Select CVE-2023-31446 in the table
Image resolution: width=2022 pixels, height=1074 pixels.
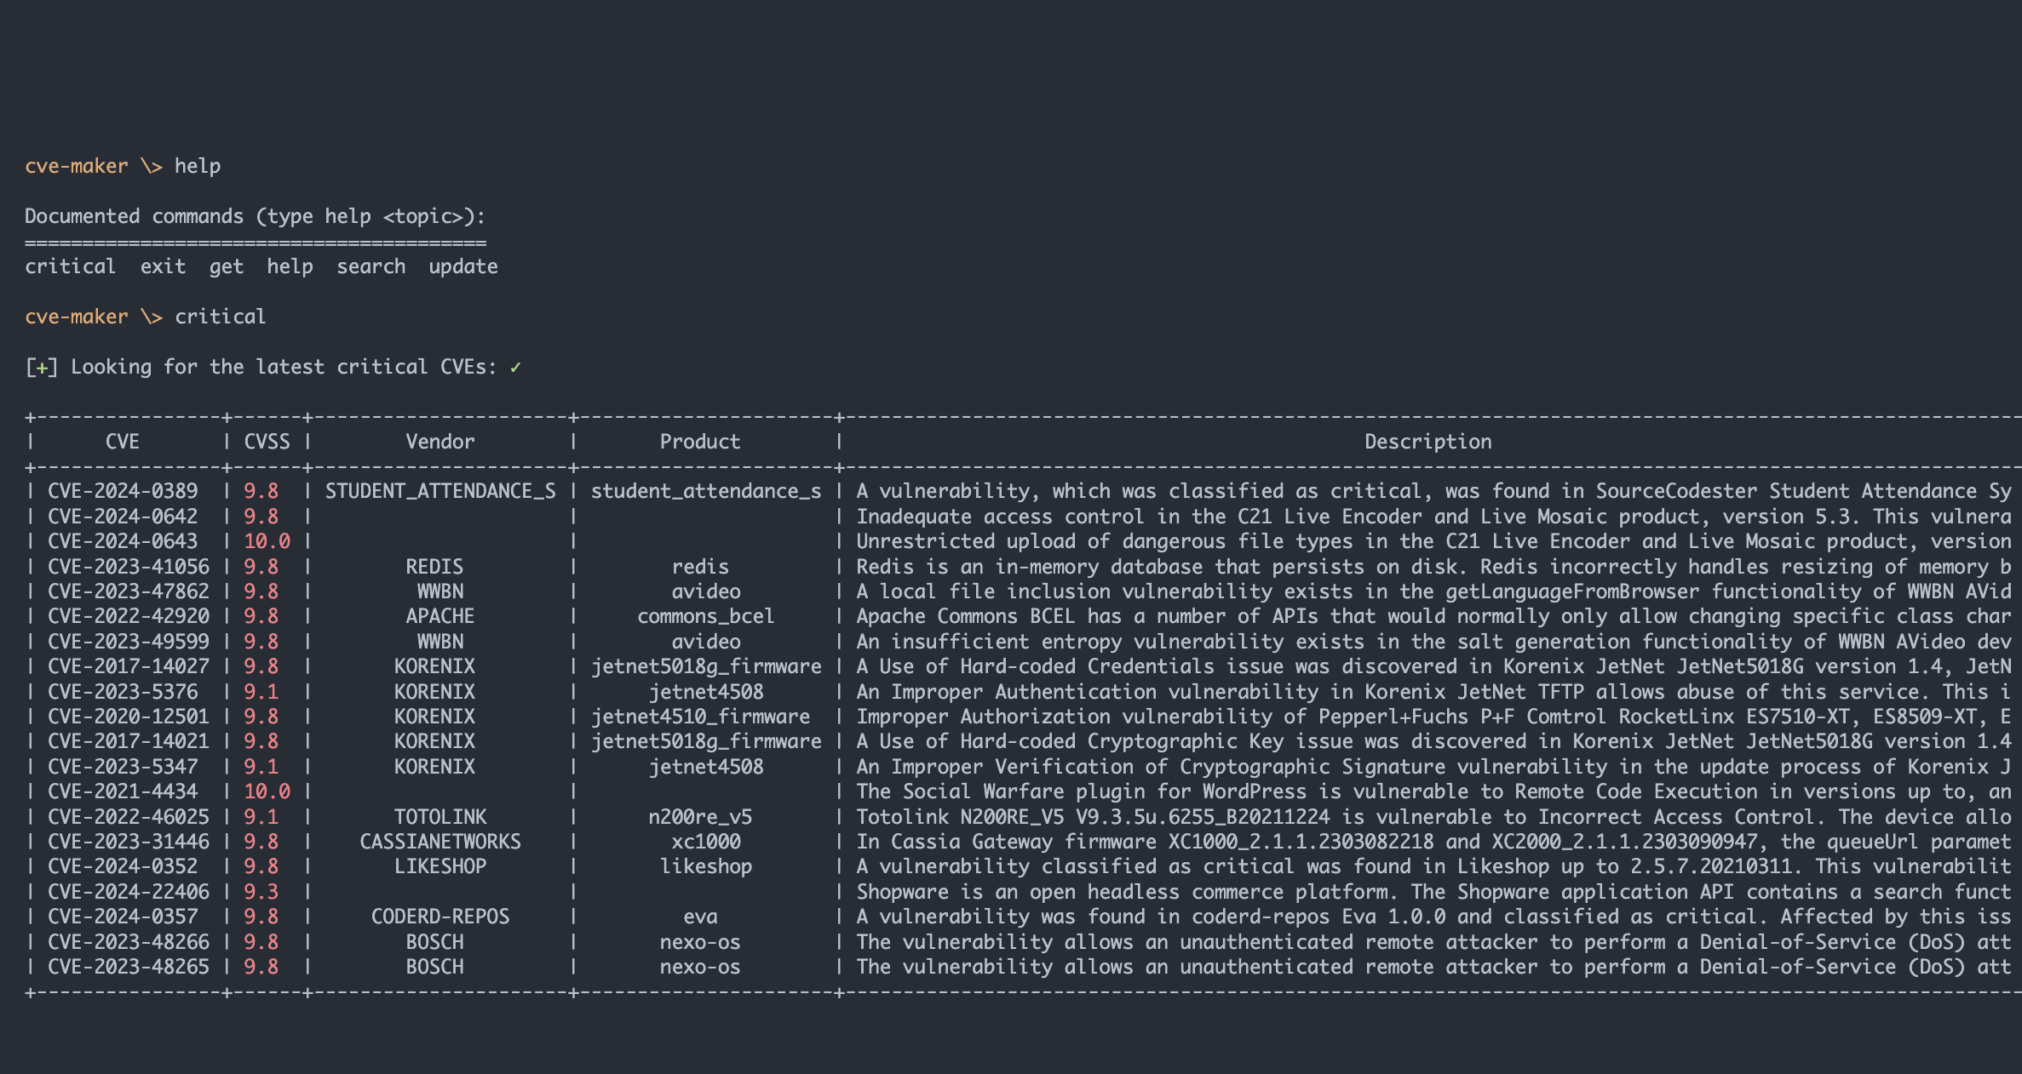pyautogui.click(x=129, y=842)
